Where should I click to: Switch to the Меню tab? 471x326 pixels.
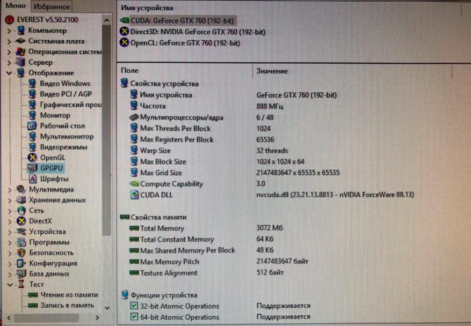16,6
